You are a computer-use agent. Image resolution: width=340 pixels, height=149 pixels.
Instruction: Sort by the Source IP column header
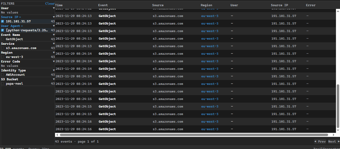(x=280, y=5)
